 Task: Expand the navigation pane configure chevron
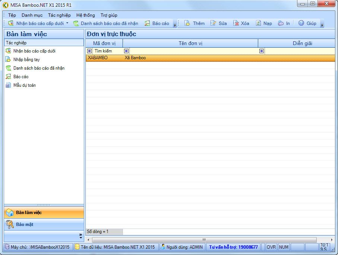pos(80,236)
